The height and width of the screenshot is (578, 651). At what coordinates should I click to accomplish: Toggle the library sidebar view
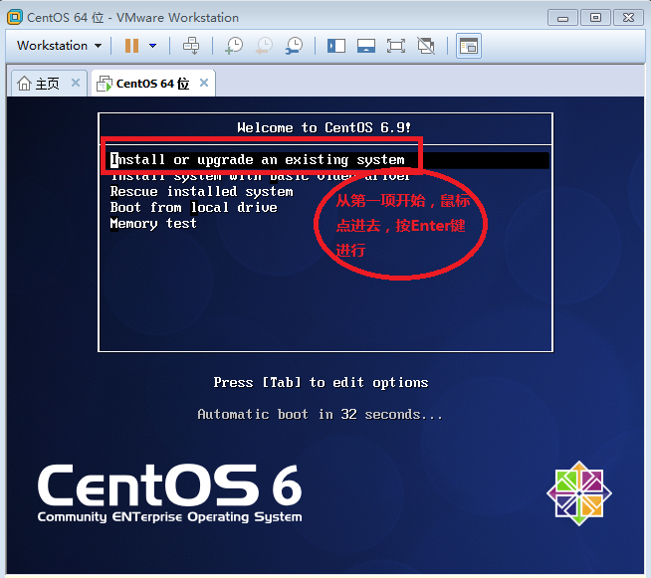pos(336,45)
